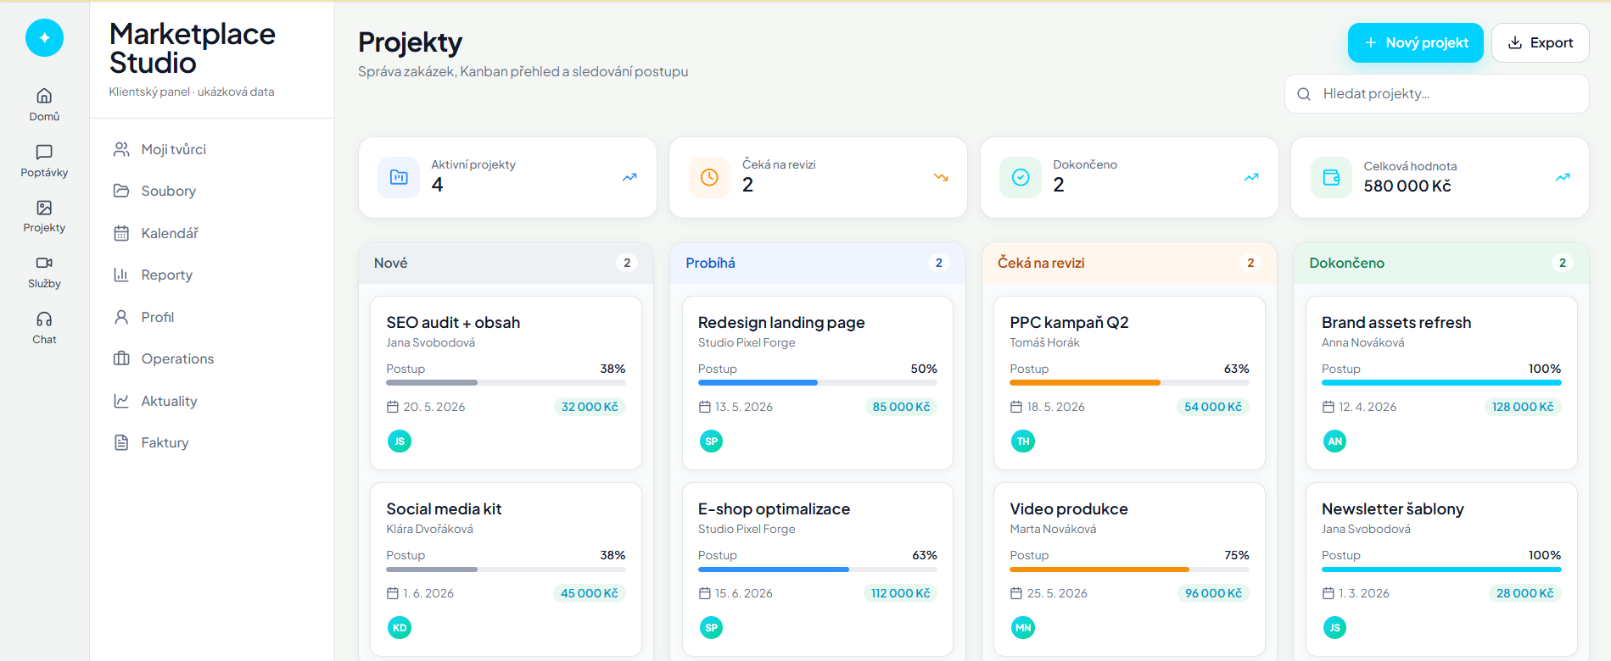The width and height of the screenshot is (1611, 661).
Task: Click the Marketplace Studio star logo
Action: coord(44,38)
